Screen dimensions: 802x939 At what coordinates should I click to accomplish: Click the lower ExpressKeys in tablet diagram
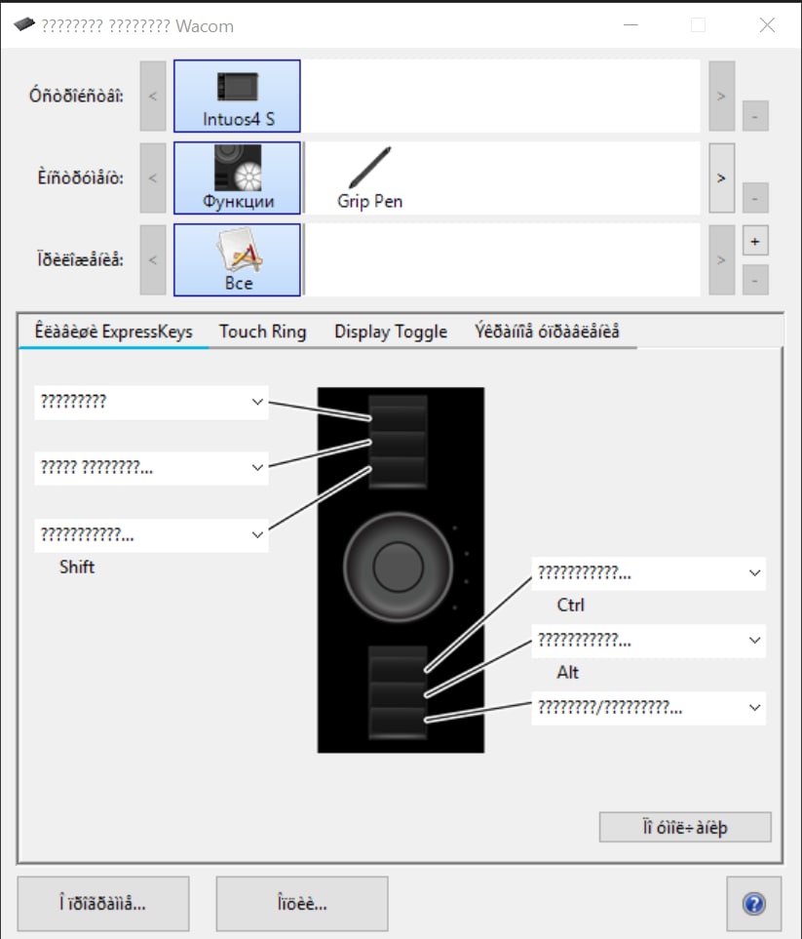tap(398, 692)
